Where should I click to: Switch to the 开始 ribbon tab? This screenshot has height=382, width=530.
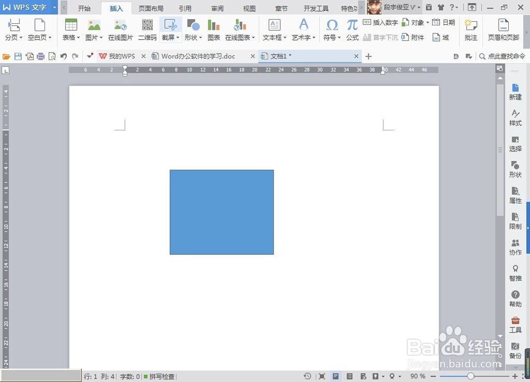pos(84,8)
